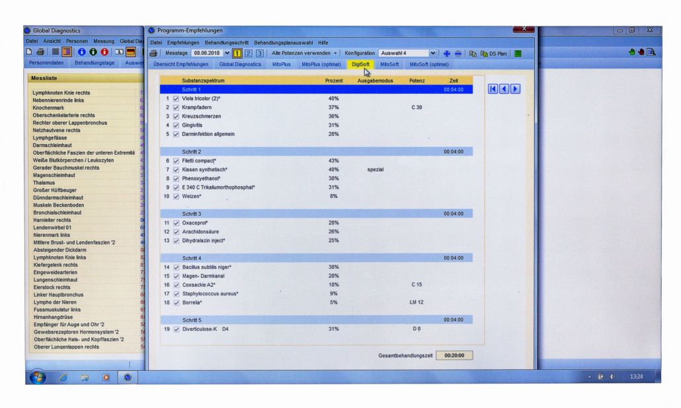Click the red info icon in Global Diagnostics
The width and height of the screenshot is (681, 408).
point(104,52)
